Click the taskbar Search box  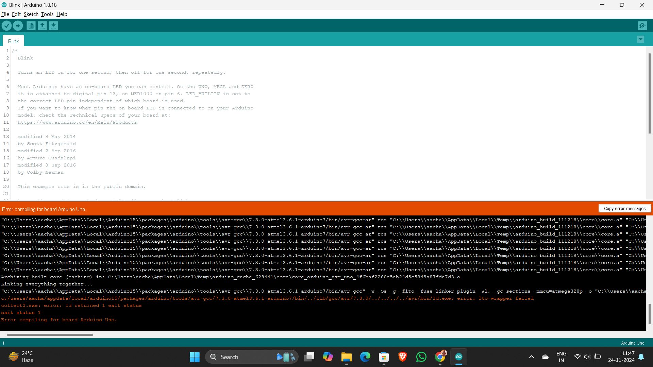[x=252, y=357]
